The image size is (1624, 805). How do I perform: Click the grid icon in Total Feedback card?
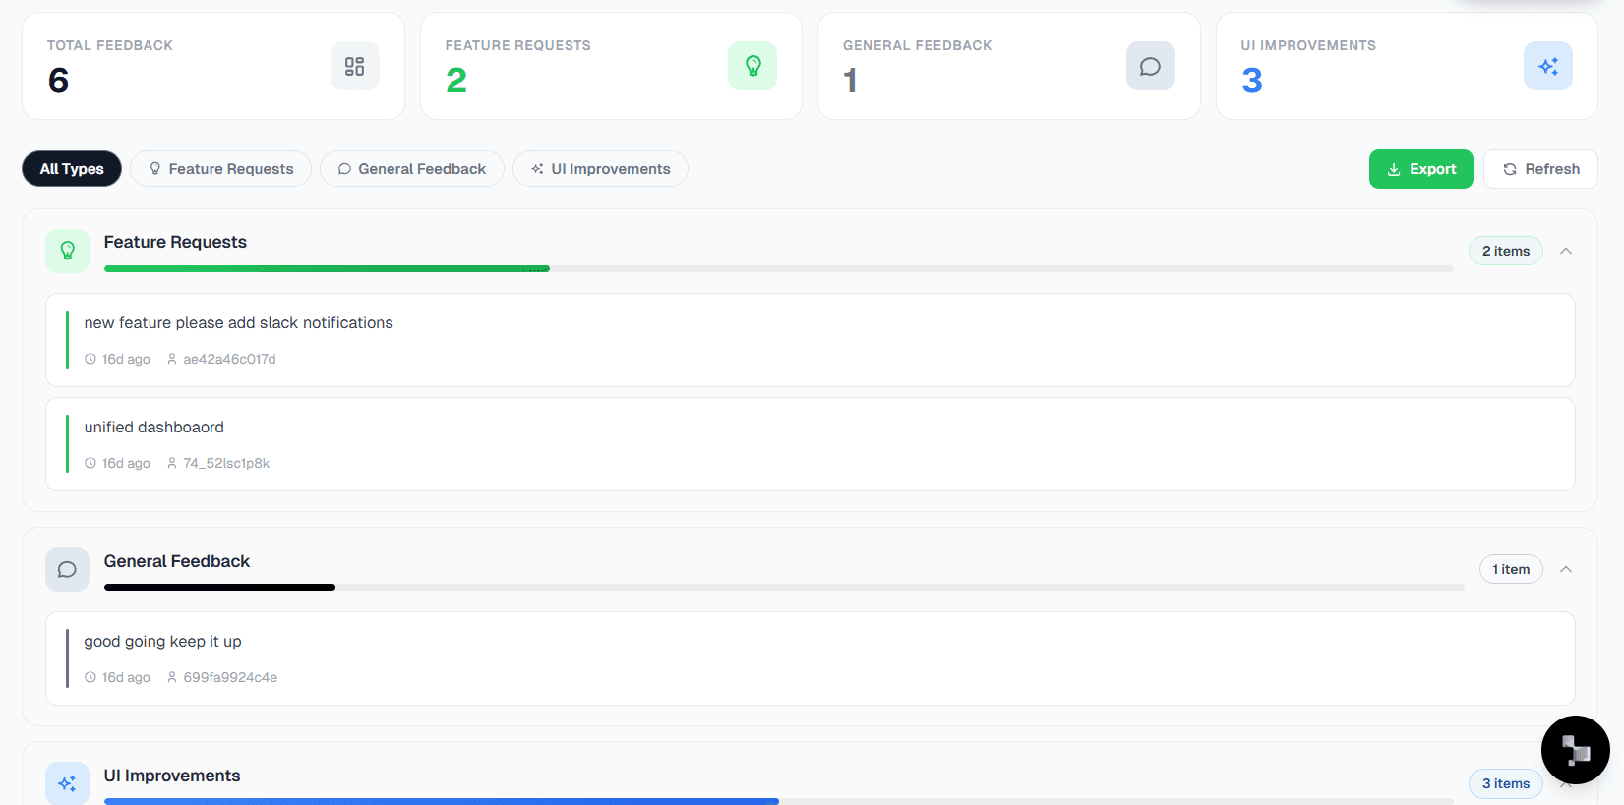tap(355, 66)
